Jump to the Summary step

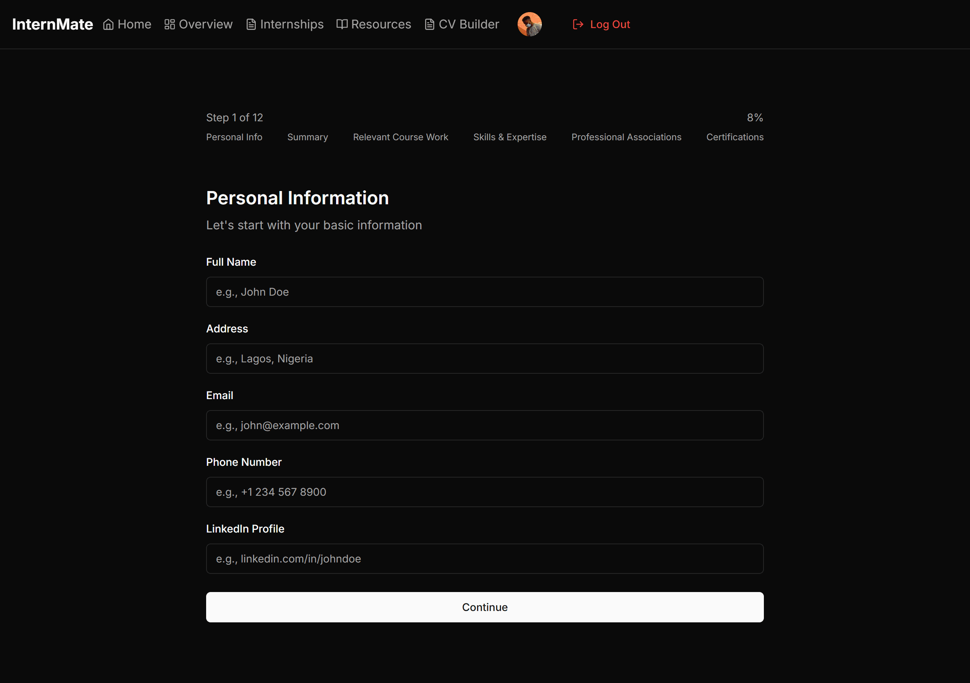(308, 137)
